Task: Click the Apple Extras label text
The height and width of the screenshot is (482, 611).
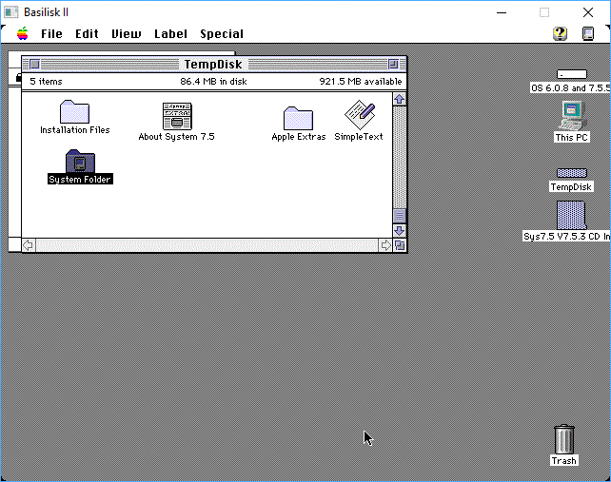Action: 299,137
